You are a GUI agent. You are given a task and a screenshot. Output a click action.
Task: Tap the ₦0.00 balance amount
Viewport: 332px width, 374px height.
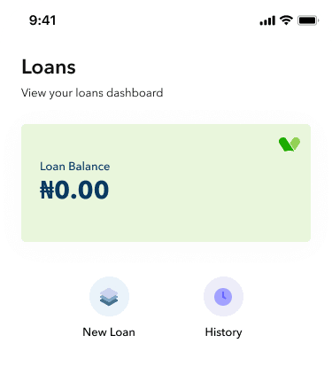pos(74,190)
